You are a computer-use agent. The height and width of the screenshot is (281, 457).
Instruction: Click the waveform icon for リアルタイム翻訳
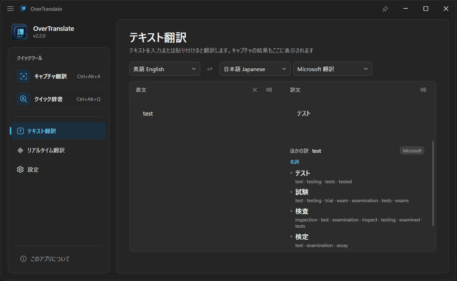pos(20,150)
